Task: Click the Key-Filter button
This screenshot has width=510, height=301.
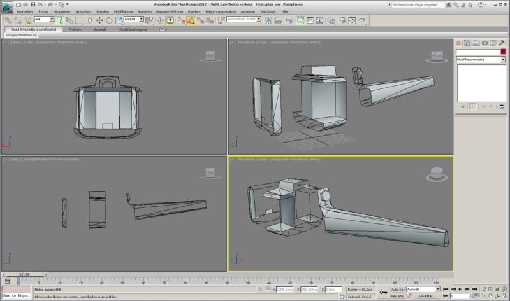Action: [426, 297]
